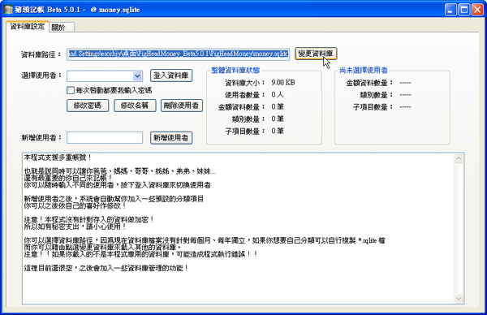Click the app icon in title bar
The image size is (487, 315).
pyautogui.click(x=8, y=10)
